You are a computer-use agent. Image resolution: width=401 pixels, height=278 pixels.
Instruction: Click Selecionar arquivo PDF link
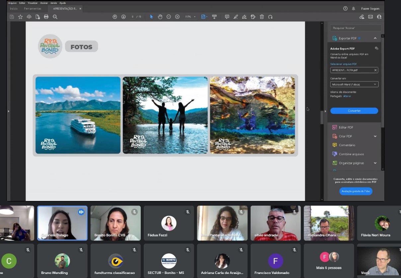point(344,64)
